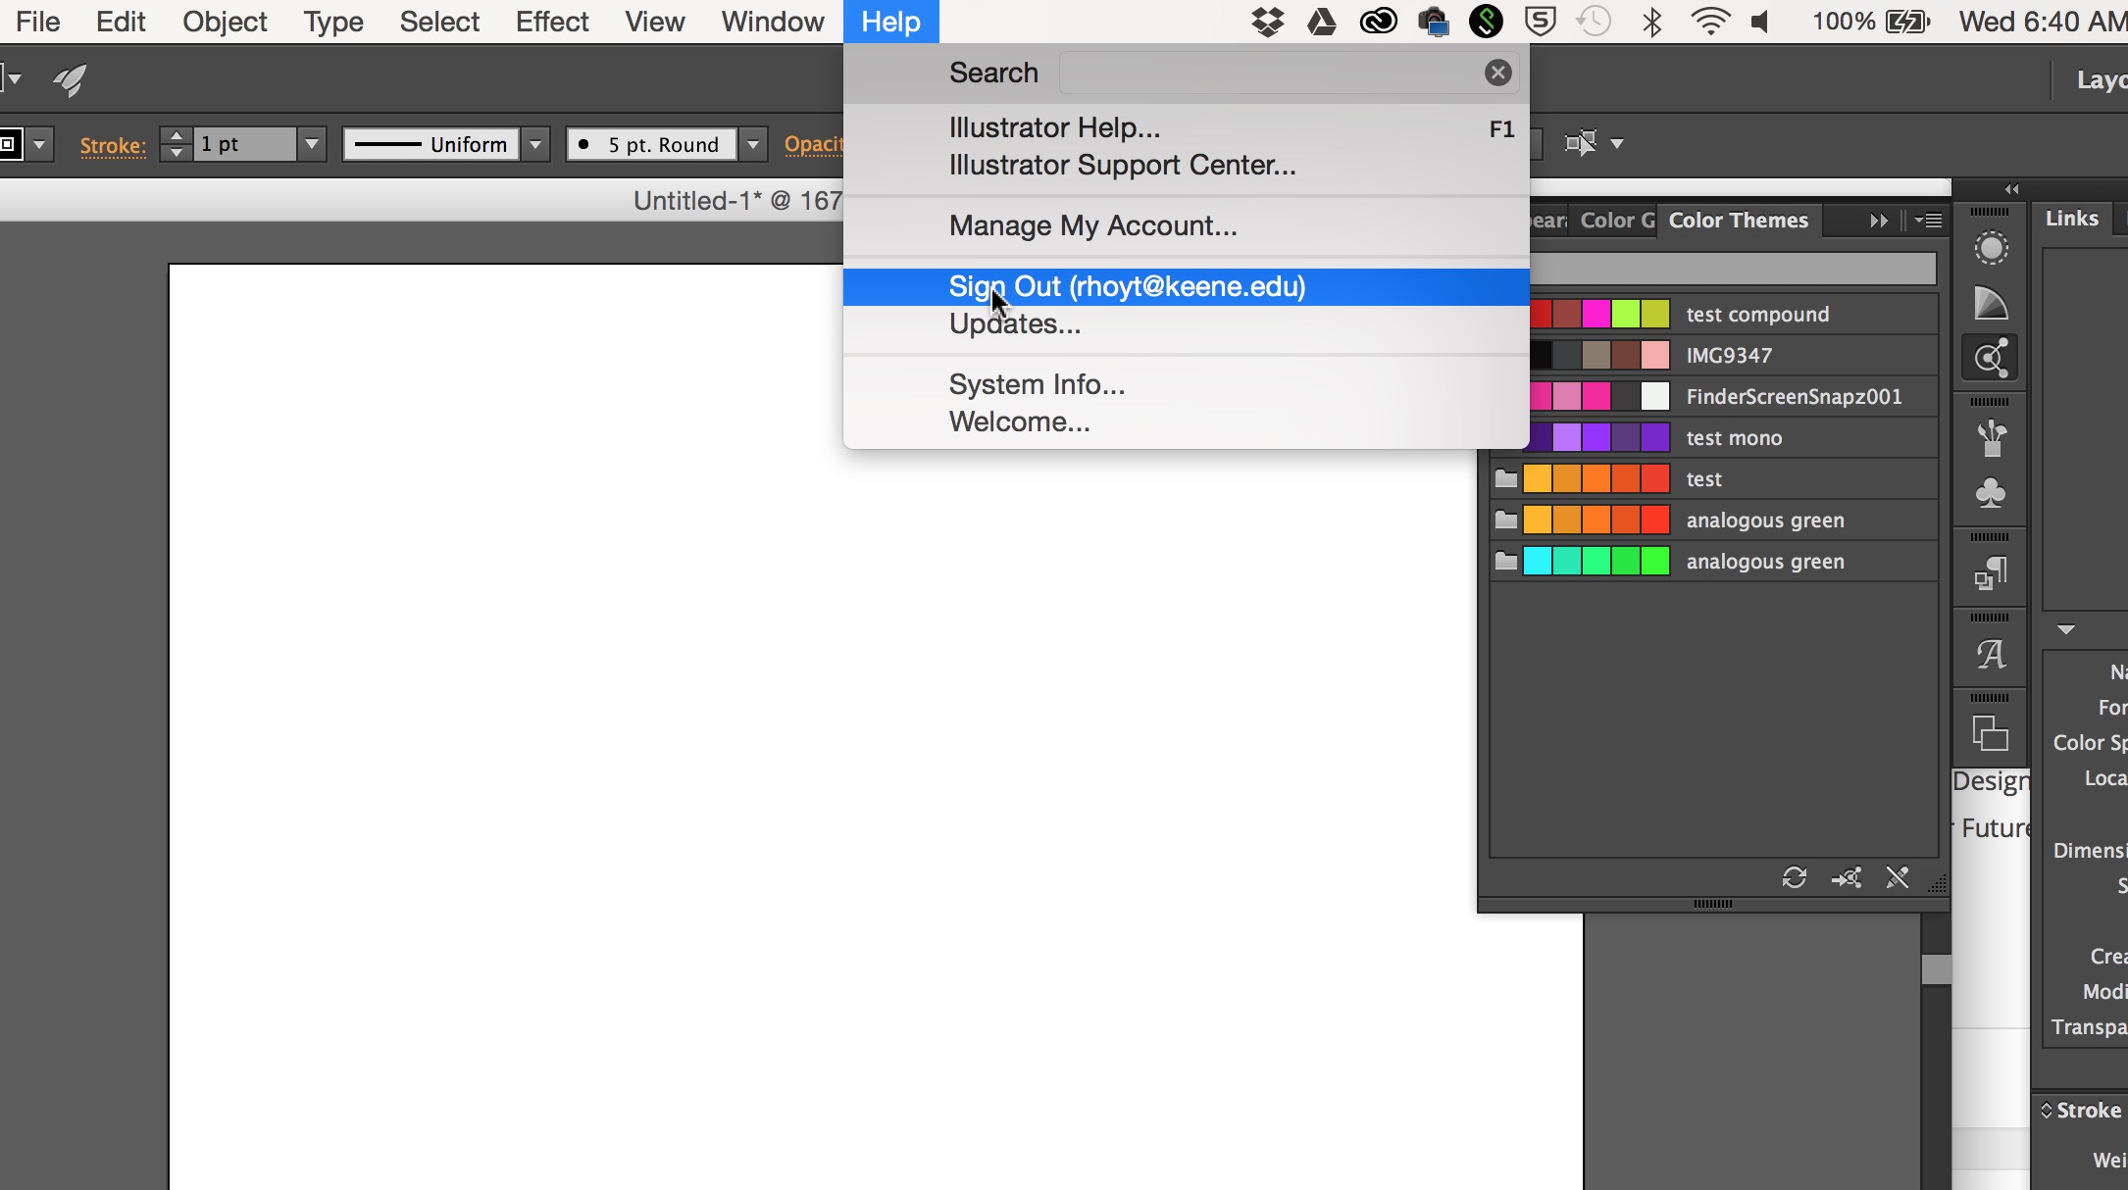Open the Object menu
This screenshot has height=1190, width=2128.
225,22
